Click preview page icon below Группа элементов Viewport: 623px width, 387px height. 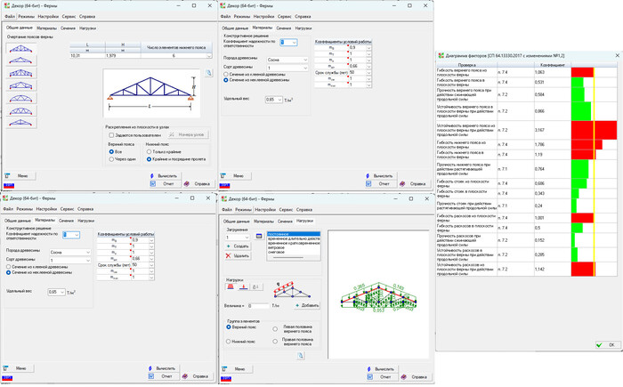click(x=301, y=356)
